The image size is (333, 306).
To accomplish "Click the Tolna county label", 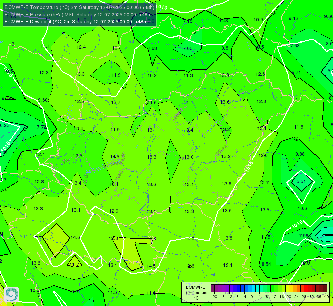I will (x=119, y=175).
